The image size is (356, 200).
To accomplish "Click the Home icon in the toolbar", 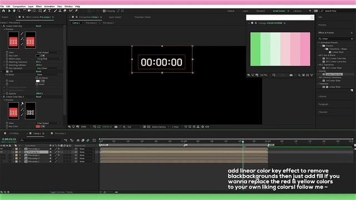I will [x=4, y=11].
